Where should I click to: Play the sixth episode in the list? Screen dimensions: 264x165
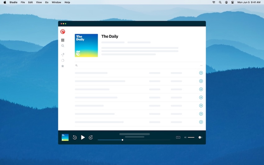tap(201, 114)
